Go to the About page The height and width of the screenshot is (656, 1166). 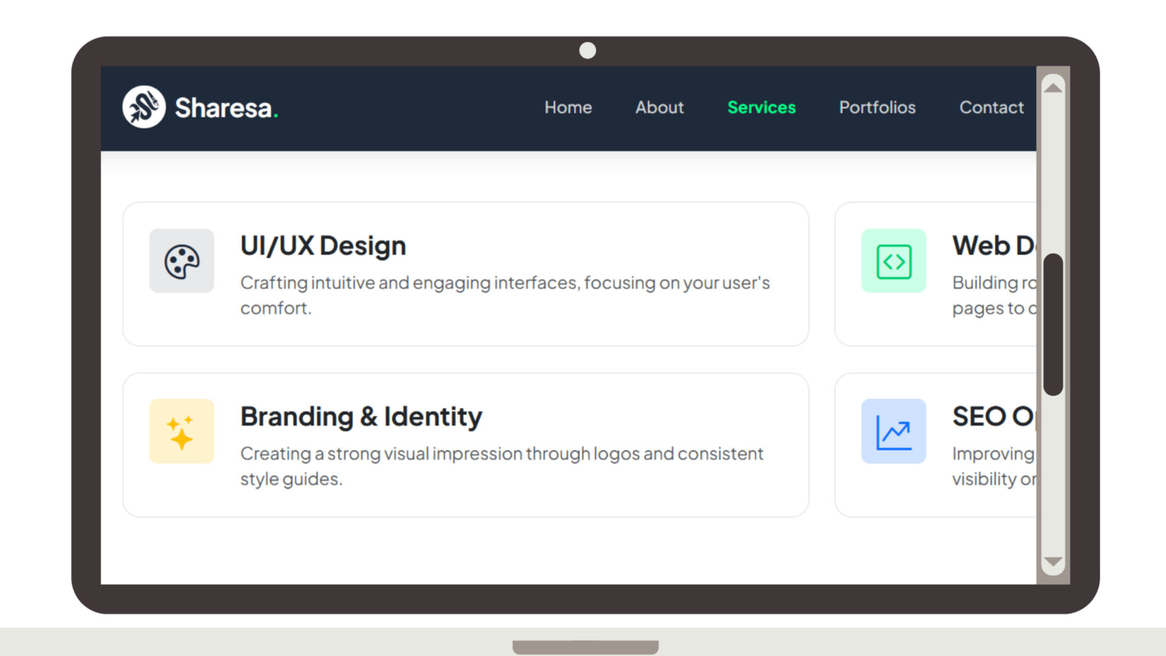coord(660,108)
